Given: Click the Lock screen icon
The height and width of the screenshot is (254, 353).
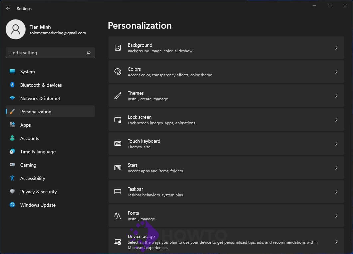Looking at the screenshot, I should (x=117, y=119).
